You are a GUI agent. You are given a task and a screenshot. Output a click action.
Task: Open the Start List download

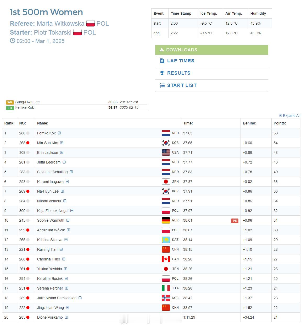[x=211, y=85]
